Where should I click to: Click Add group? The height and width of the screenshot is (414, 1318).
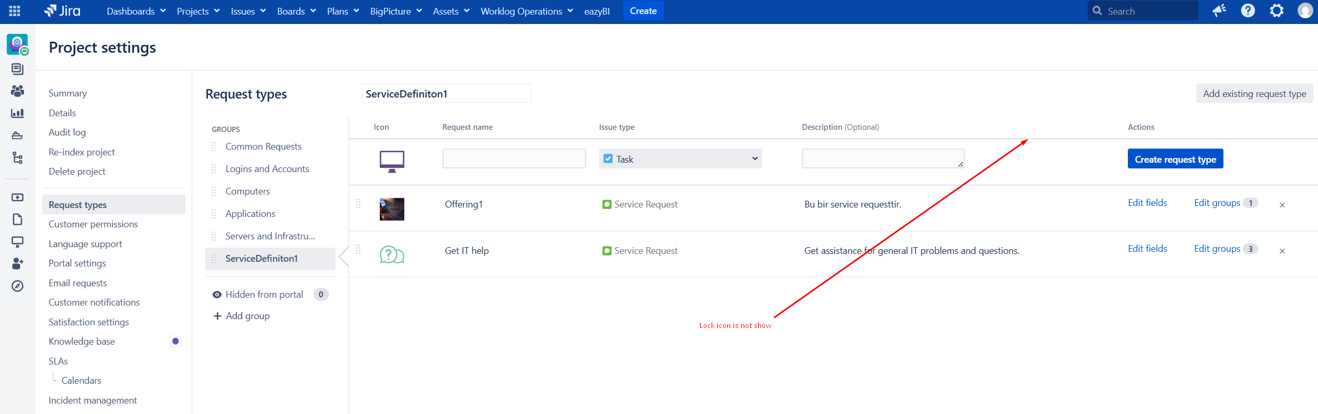point(242,316)
